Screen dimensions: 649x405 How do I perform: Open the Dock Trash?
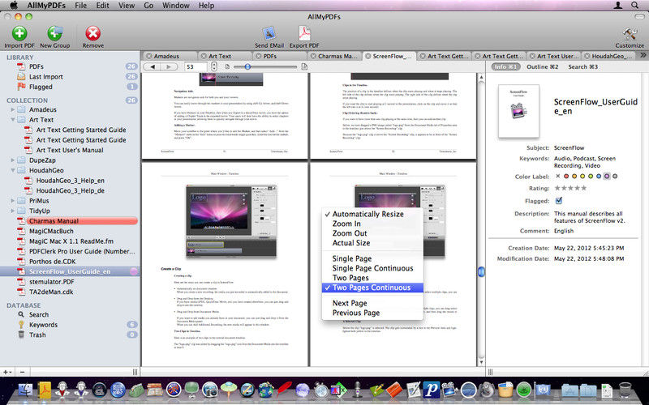625,390
